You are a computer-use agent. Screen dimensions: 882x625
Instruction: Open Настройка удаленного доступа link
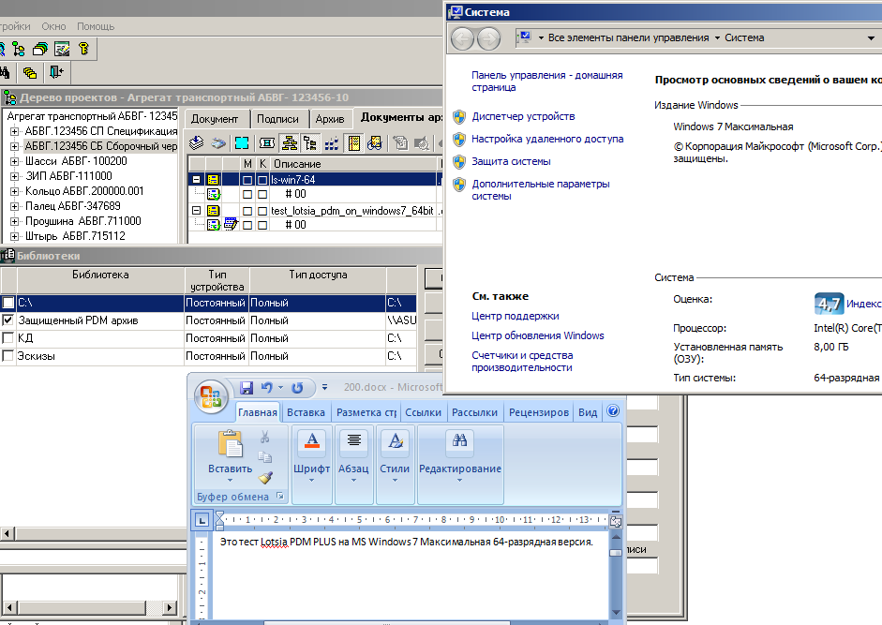547,139
